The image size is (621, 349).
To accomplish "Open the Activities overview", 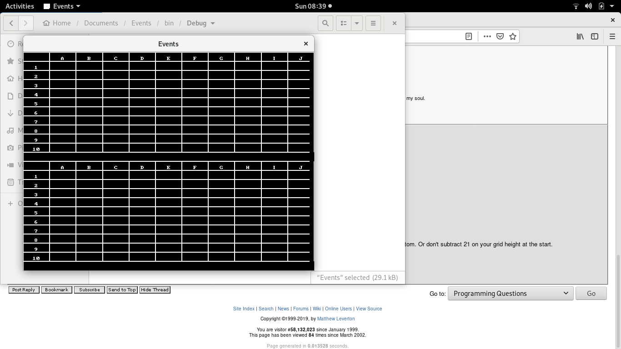I will (x=20, y=6).
